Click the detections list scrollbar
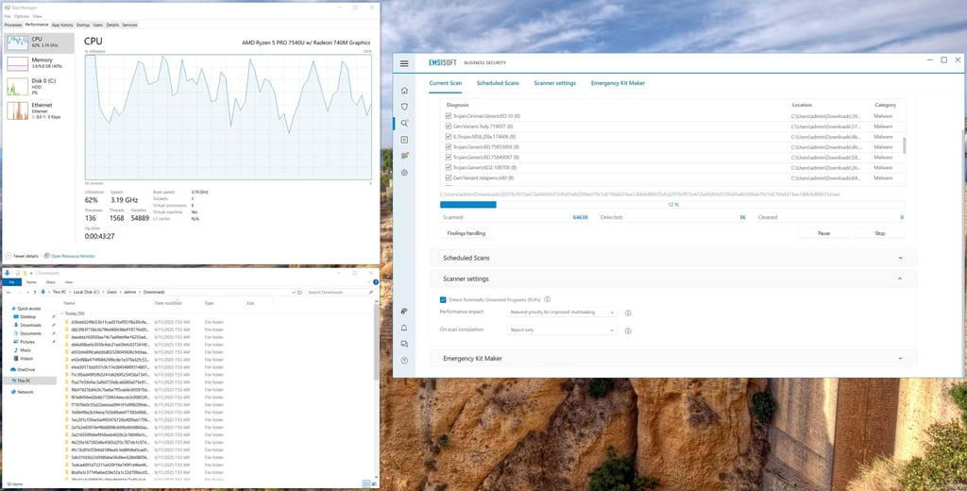Viewport: 967px width, 491px height. pos(904,145)
